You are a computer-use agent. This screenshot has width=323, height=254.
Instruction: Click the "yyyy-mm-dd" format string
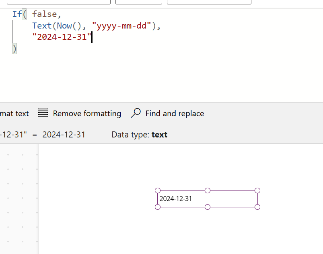point(121,26)
